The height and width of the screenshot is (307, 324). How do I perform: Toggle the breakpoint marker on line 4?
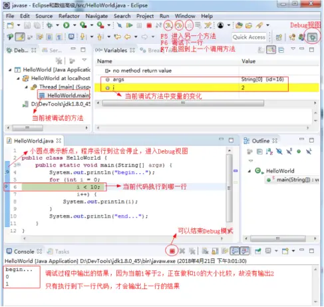[x=7, y=172]
